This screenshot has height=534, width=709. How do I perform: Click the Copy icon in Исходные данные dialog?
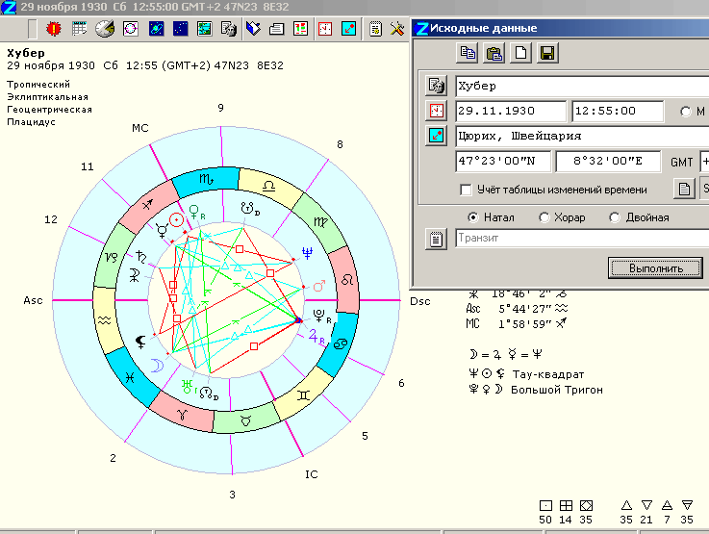tap(468, 53)
